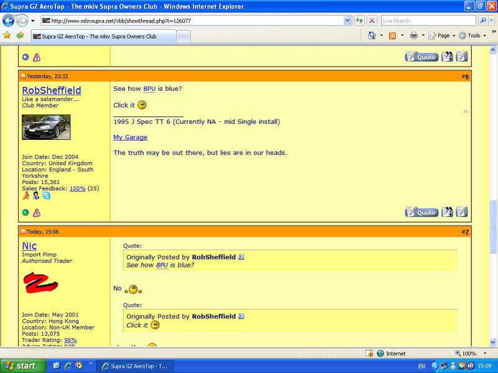This screenshot has height=373, width=498.
Task: View original post icon in "See how BPU" quote
Action: pyautogui.click(x=242, y=257)
